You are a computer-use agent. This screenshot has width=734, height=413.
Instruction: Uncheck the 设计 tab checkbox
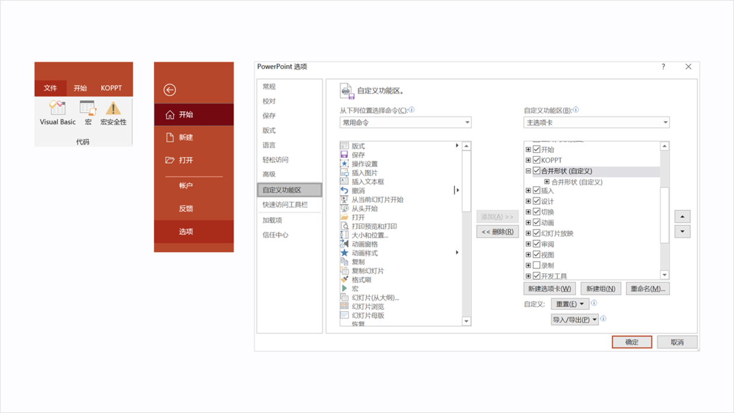[537, 201]
